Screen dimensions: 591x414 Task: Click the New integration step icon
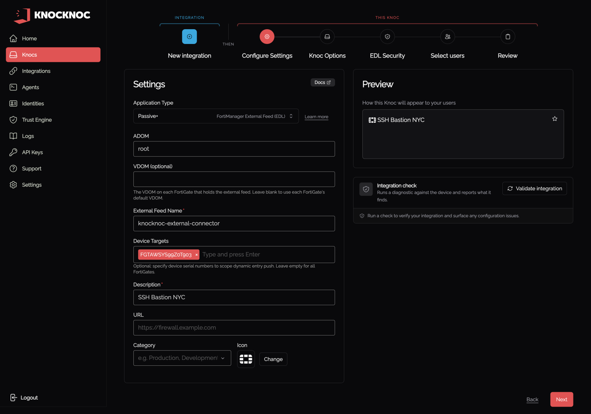[x=189, y=37]
